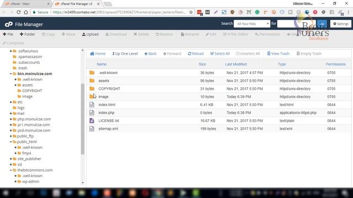Viewport: 353px width, 198px height.
Task: Reload the file listing
Action: [196, 54]
